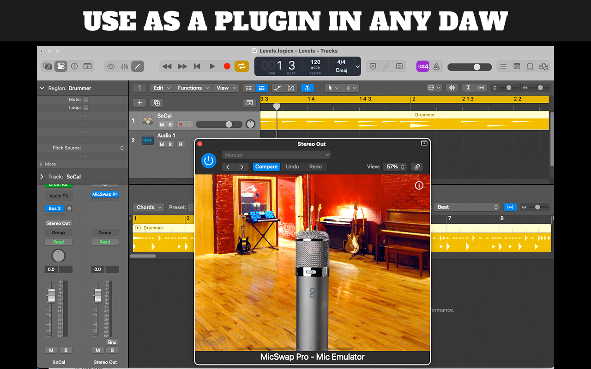Open the second crosshair tool menu
This screenshot has height=369, width=591.
tap(351, 88)
